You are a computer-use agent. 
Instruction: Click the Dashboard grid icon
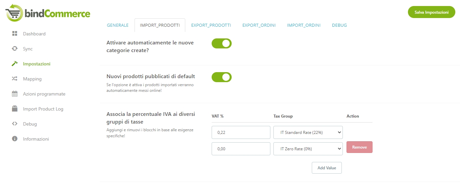click(x=14, y=34)
